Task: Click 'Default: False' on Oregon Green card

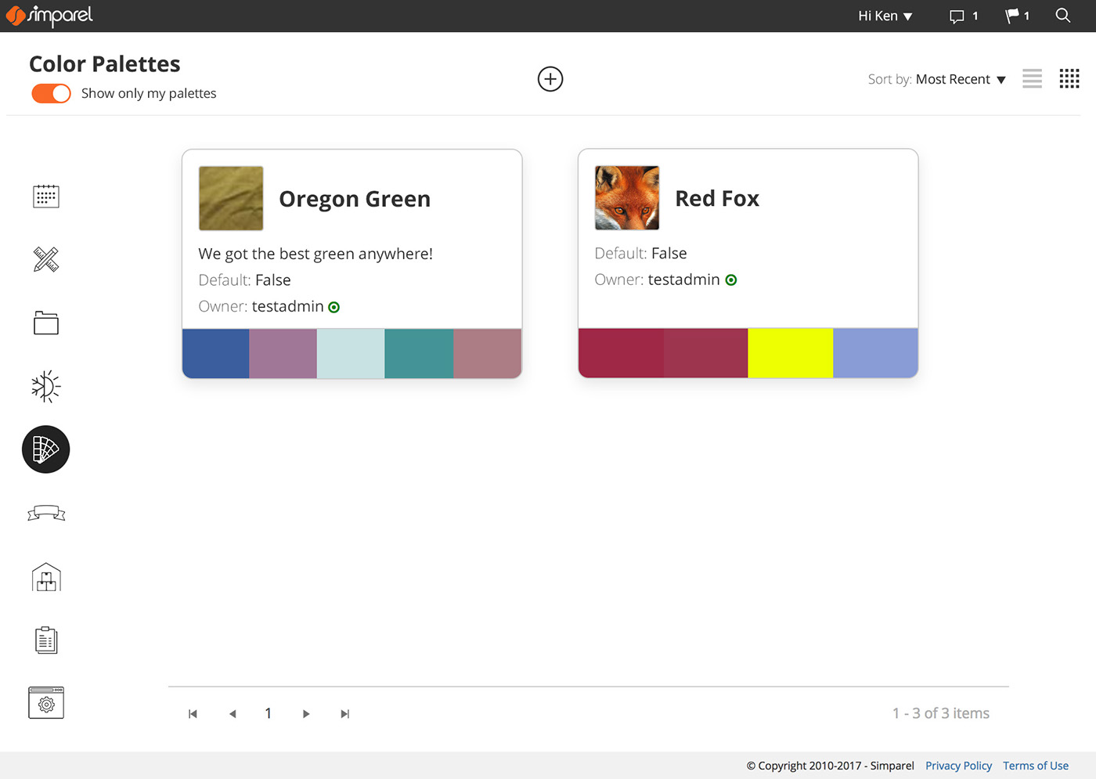Action: click(x=244, y=280)
